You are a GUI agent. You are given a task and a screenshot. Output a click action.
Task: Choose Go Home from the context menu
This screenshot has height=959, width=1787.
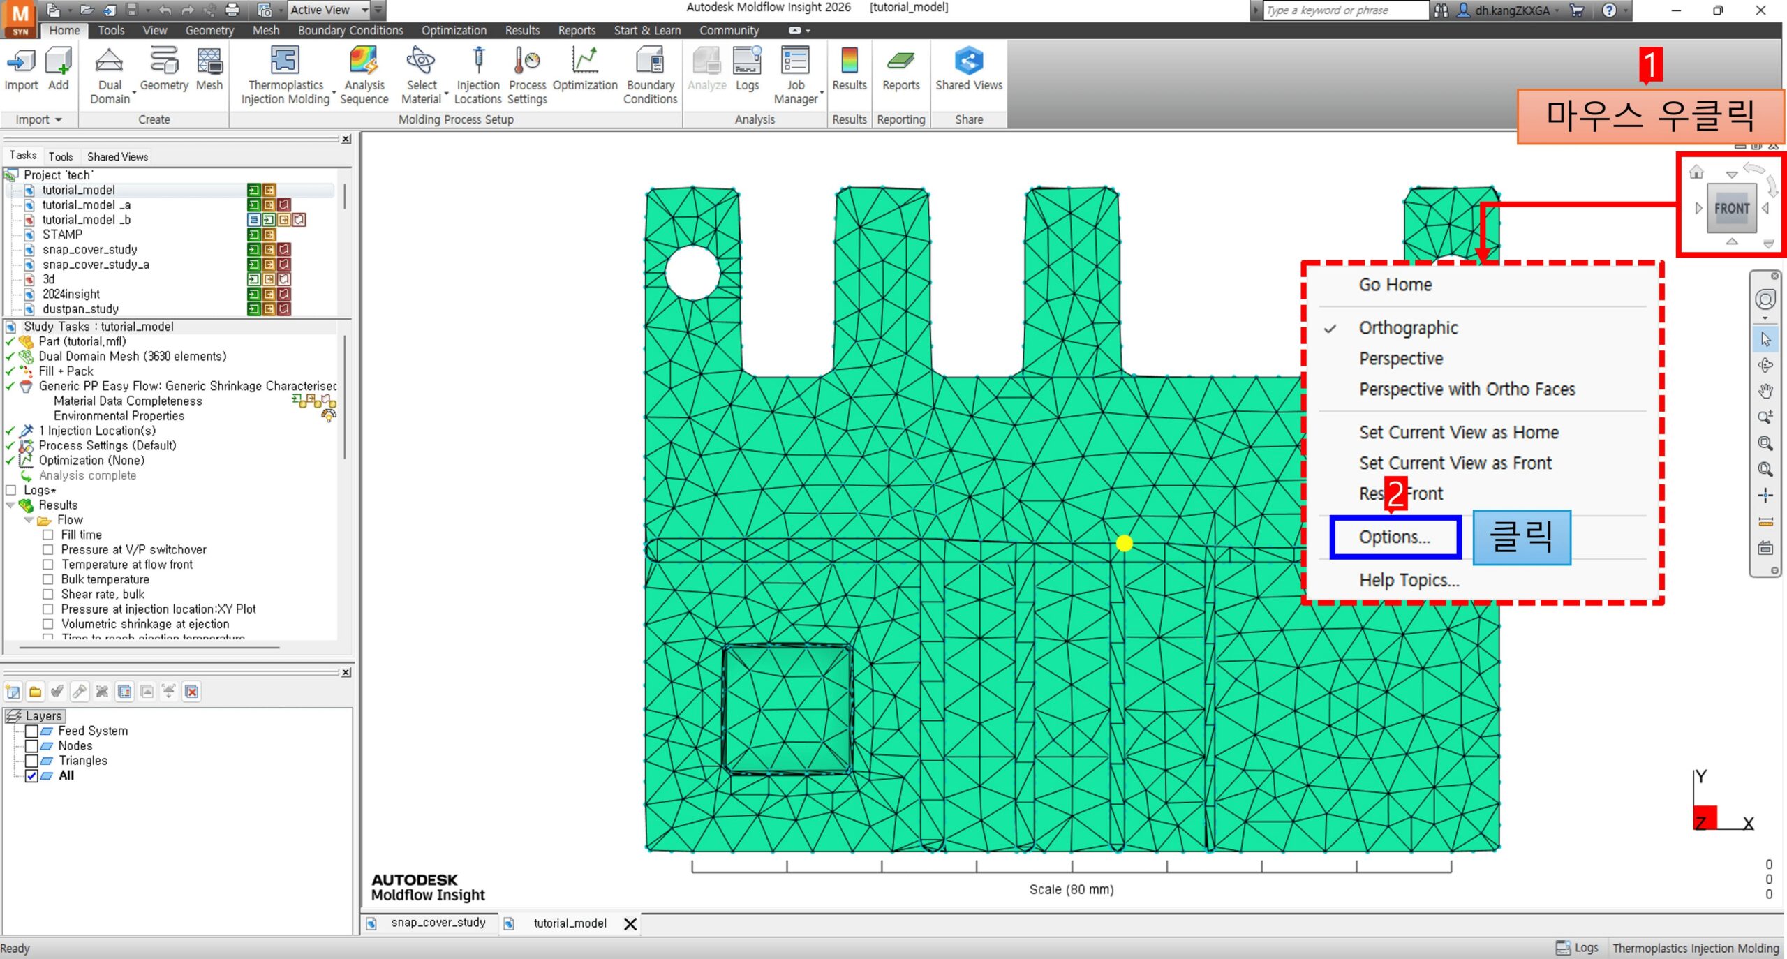tap(1395, 285)
